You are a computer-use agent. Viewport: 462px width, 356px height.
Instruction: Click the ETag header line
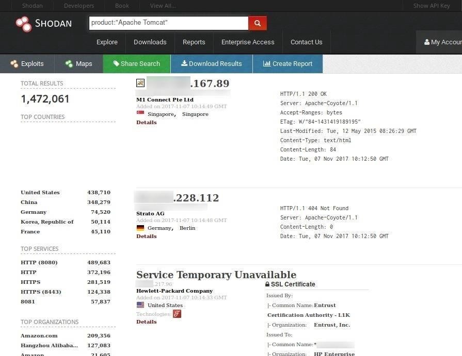(x=320, y=122)
